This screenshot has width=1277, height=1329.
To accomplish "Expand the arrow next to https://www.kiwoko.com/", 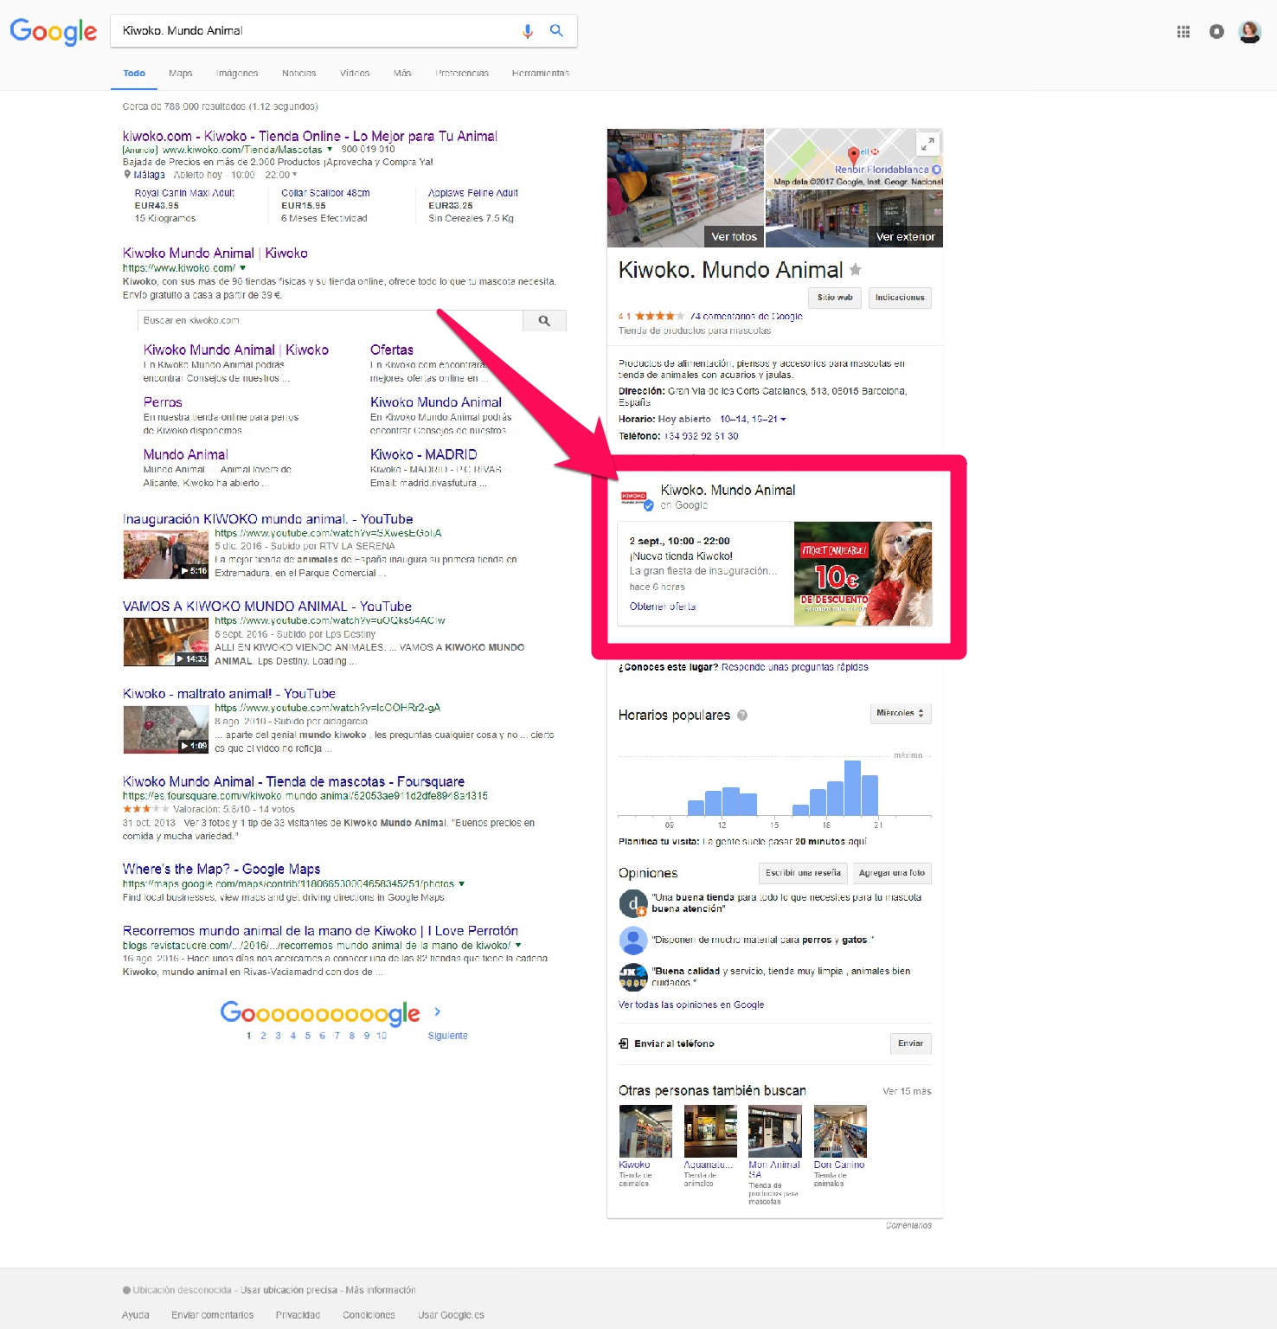I will 243,268.
